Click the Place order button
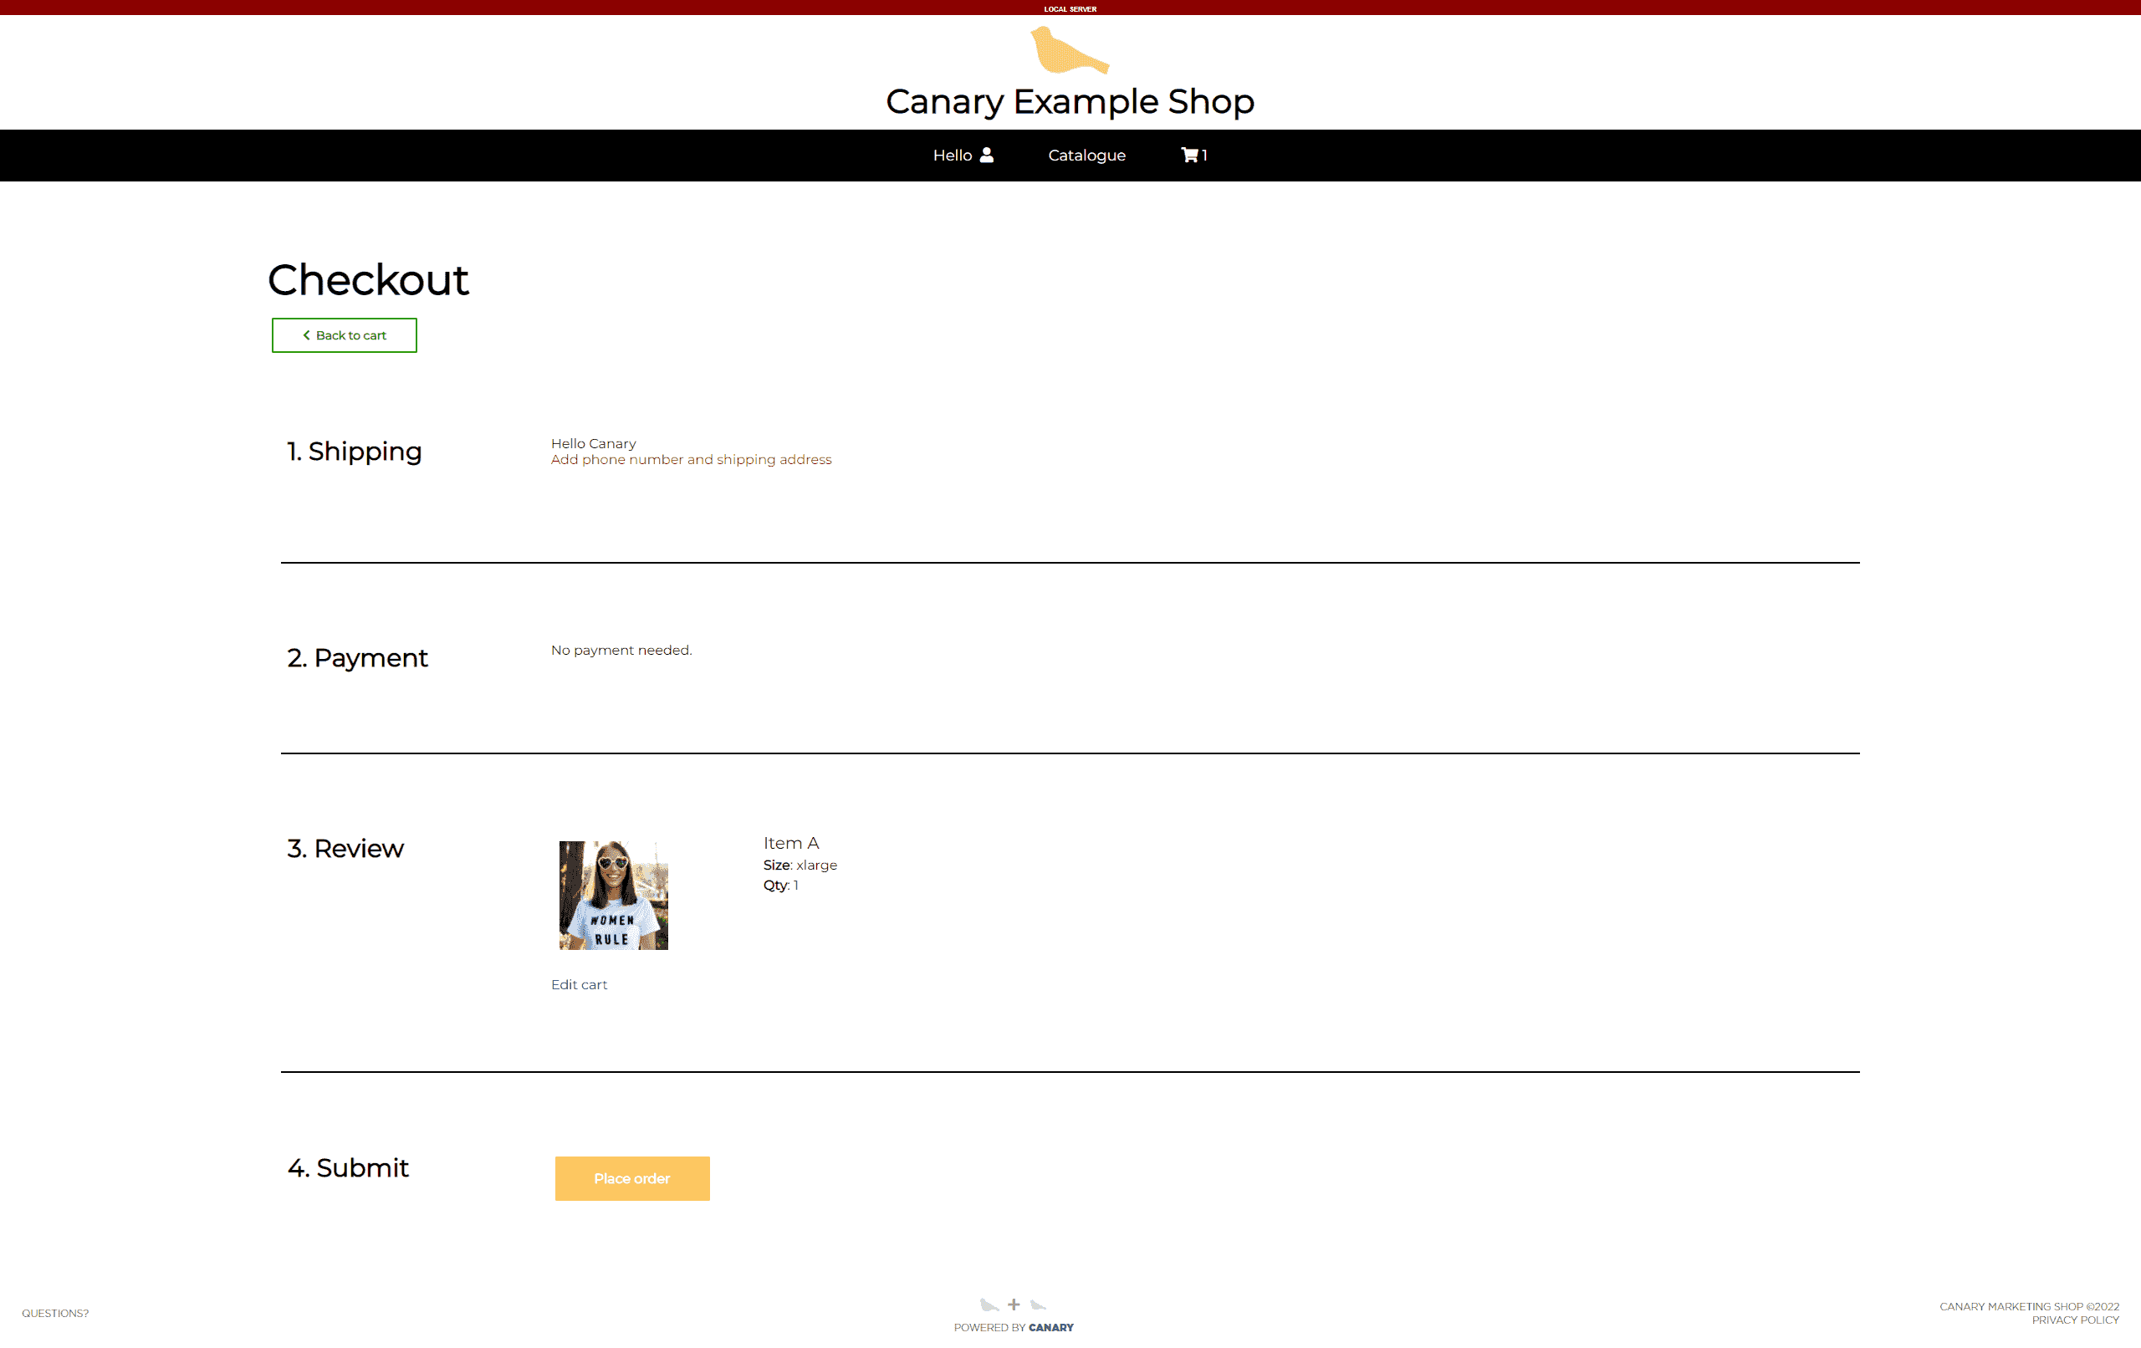Screen dimensions: 2141x1348 pos(632,1179)
